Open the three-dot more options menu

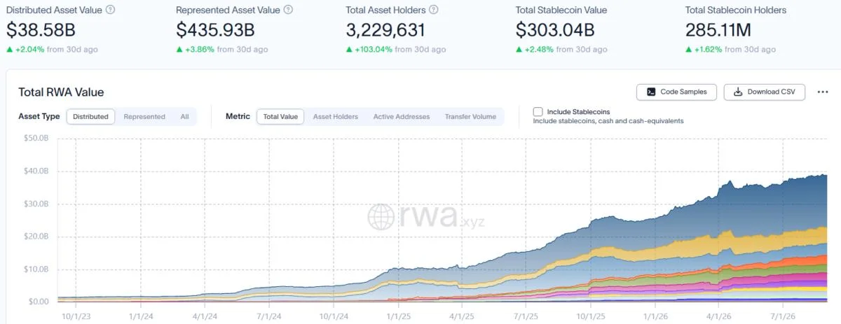pyautogui.click(x=823, y=92)
